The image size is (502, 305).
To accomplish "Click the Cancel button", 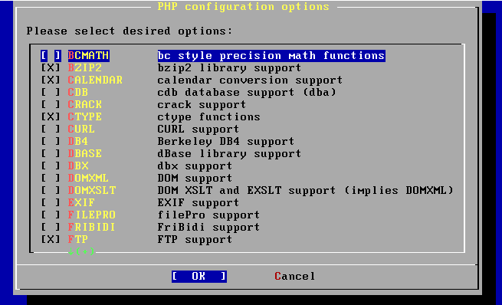I will [295, 277].
